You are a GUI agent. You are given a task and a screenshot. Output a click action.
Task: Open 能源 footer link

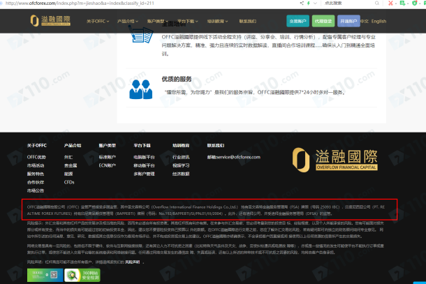[x=68, y=174]
